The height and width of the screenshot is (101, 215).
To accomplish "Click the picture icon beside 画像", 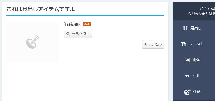I will click(187, 60).
